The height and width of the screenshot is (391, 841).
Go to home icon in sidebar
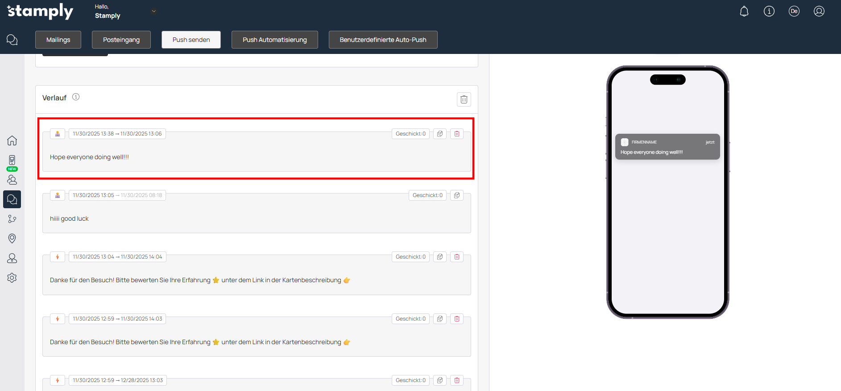12,140
